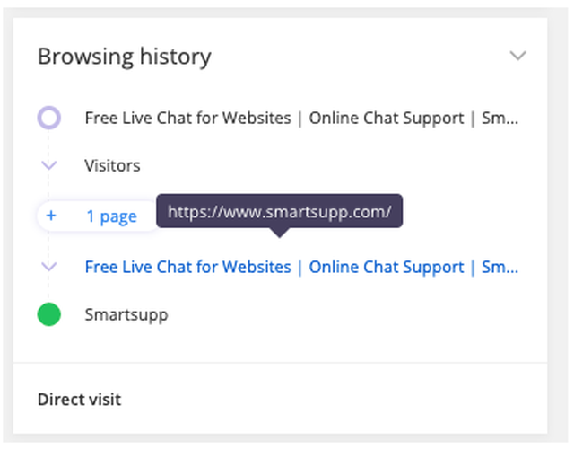This screenshot has width=574, height=450.
Task: Click the purple ring current-page marker
Action: coord(49,118)
